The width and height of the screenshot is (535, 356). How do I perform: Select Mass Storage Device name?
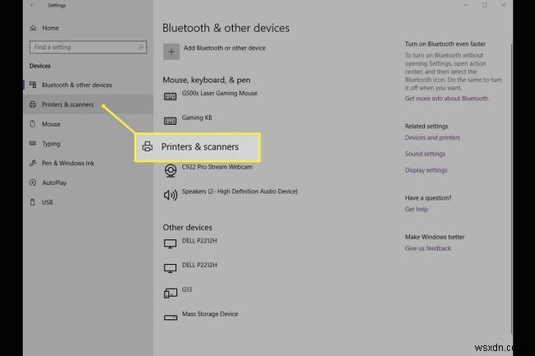(x=210, y=314)
